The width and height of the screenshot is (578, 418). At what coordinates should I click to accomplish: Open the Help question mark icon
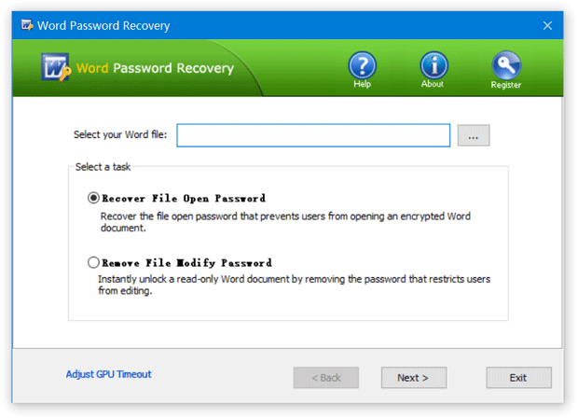(362, 64)
